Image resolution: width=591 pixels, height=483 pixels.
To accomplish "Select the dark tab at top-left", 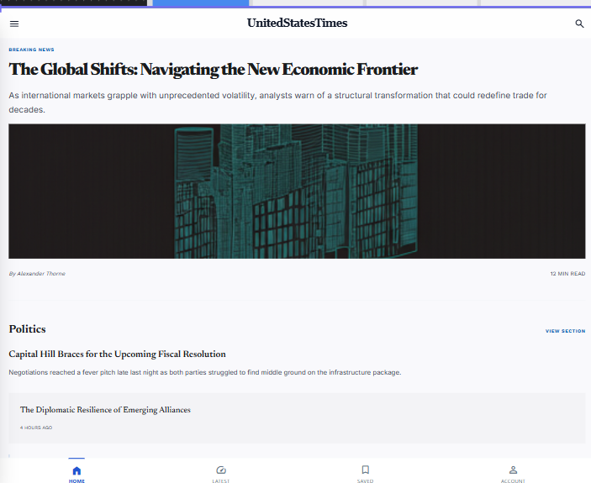I will pyautogui.click(x=73, y=3).
